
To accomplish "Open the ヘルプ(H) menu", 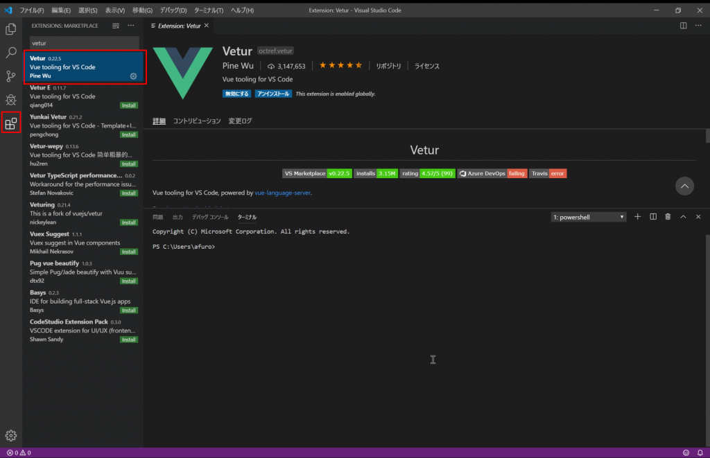I will point(242,10).
